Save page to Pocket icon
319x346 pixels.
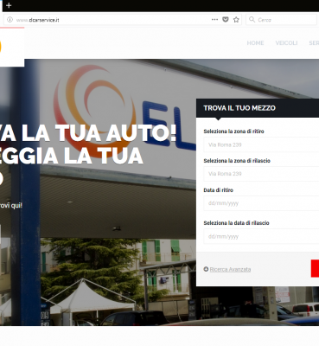(226, 20)
